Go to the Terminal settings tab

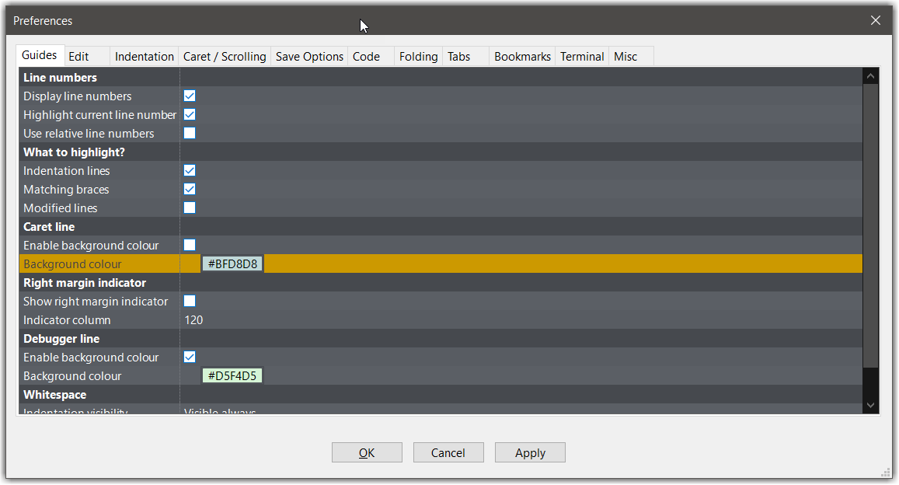[582, 56]
